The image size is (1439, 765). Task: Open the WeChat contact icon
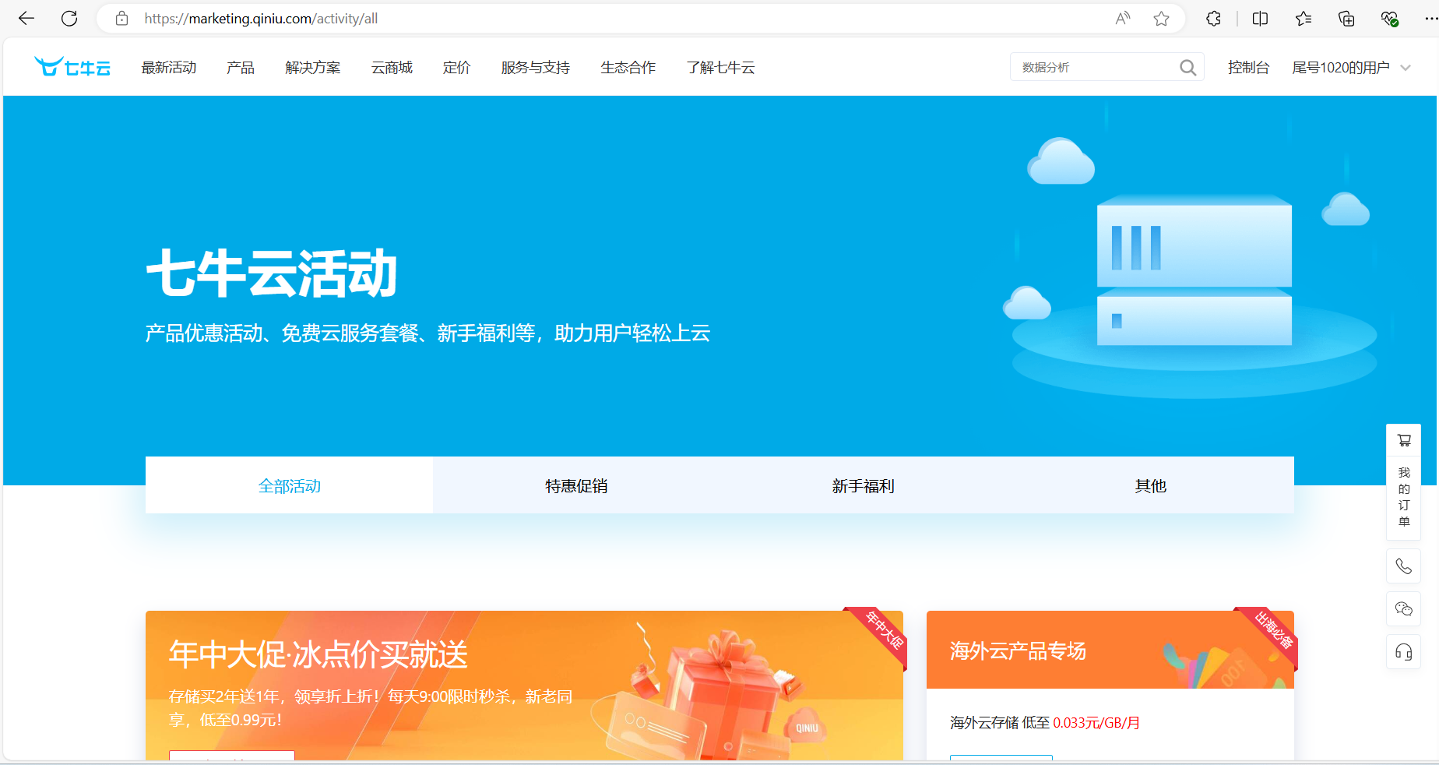click(x=1404, y=609)
